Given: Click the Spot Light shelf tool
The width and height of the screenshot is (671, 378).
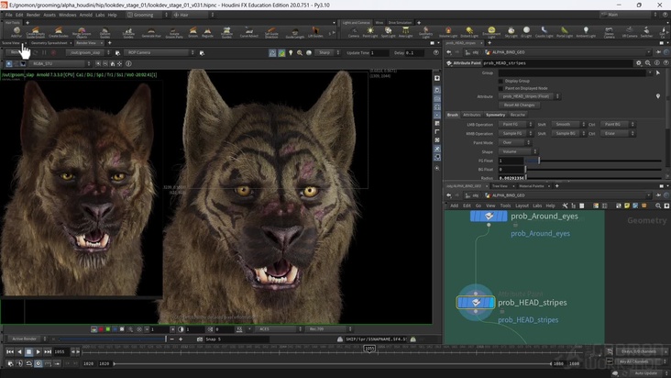Looking at the screenshot, I should pyautogui.click(x=388, y=32).
